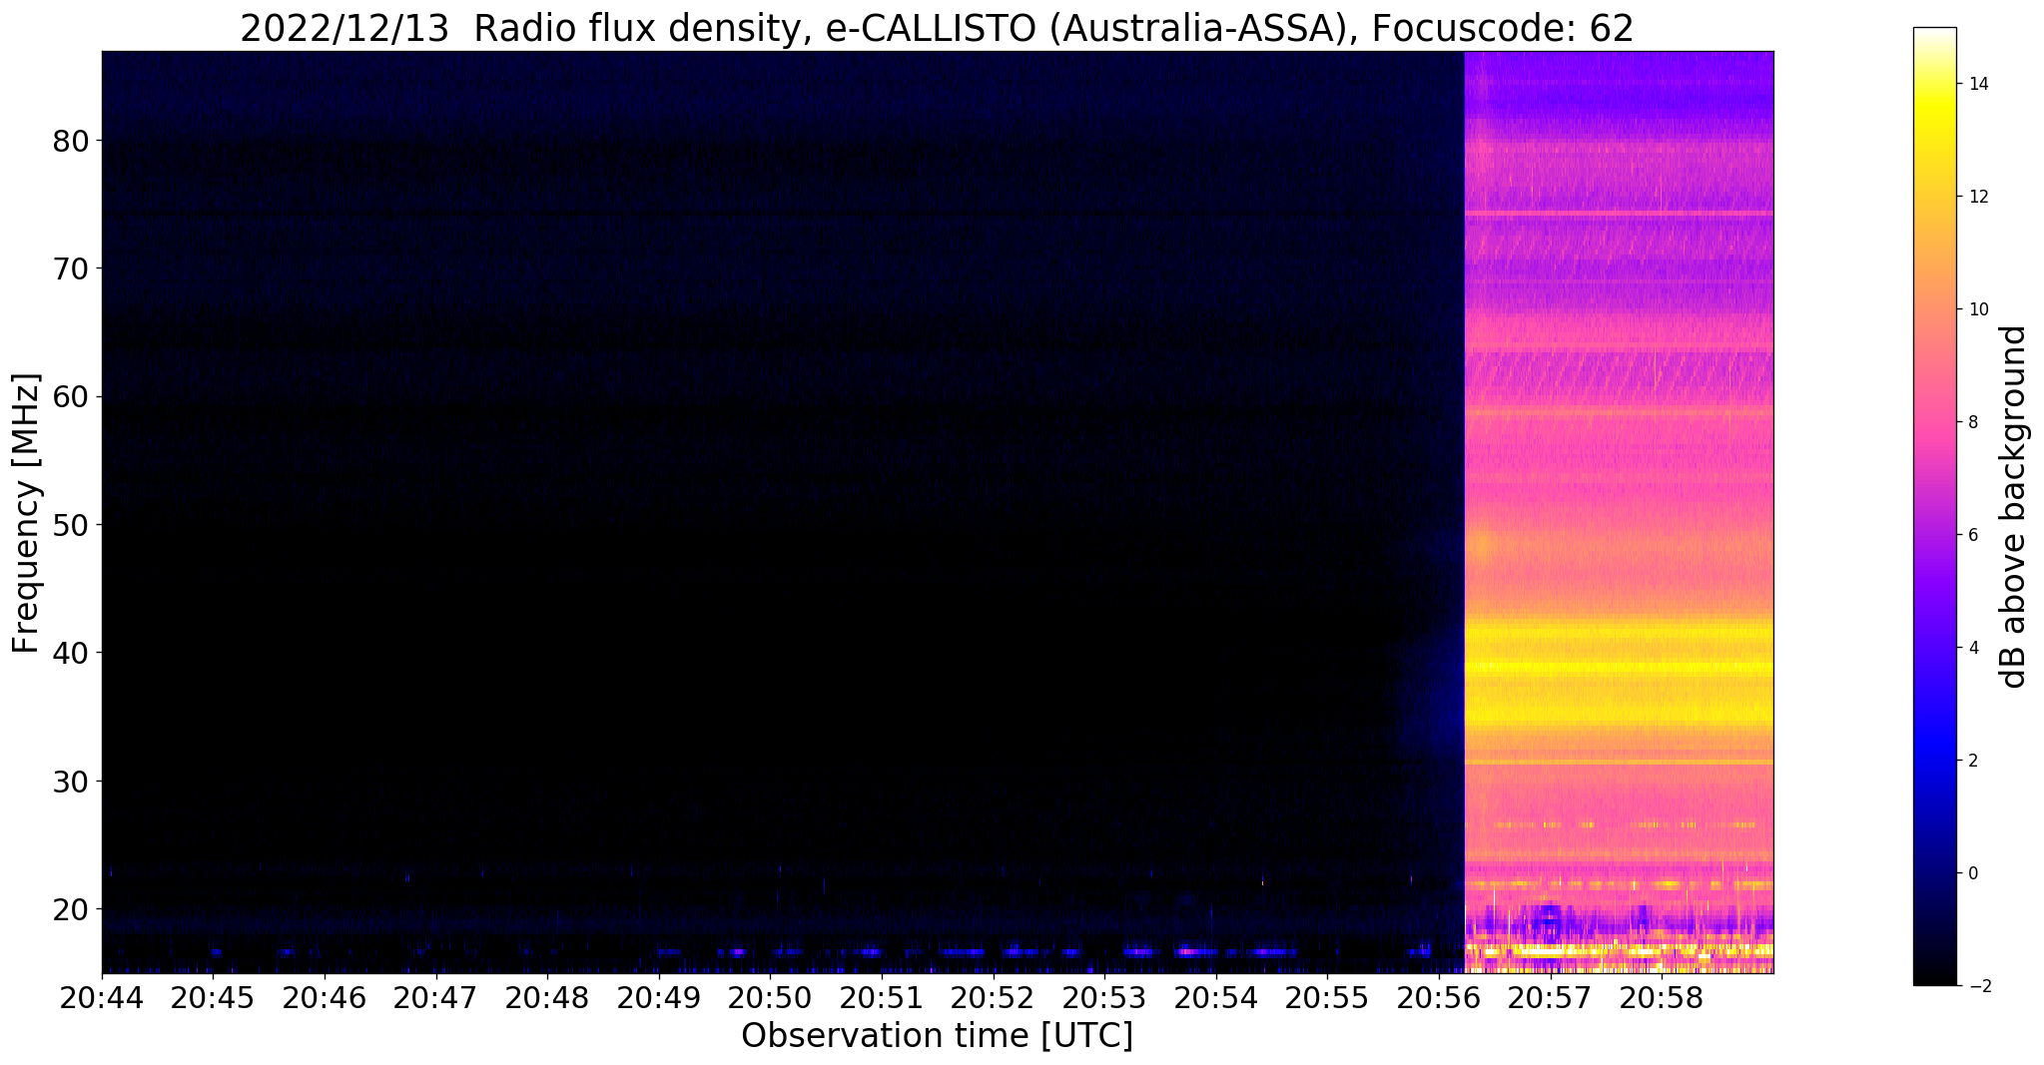Click the 80 MHz frequency tick label

point(71,141)
